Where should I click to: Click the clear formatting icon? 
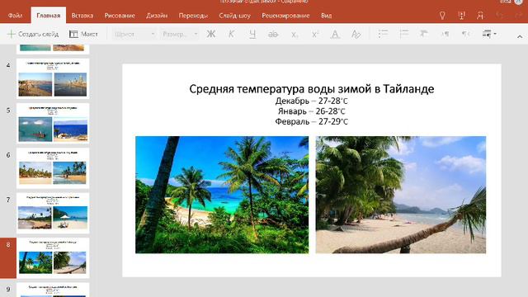[356, 34]
